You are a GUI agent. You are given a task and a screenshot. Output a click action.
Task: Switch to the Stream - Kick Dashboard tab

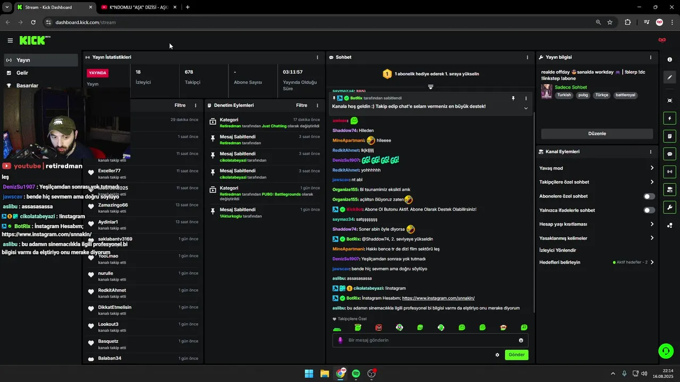pyautogui.click(x=54, y=7)
